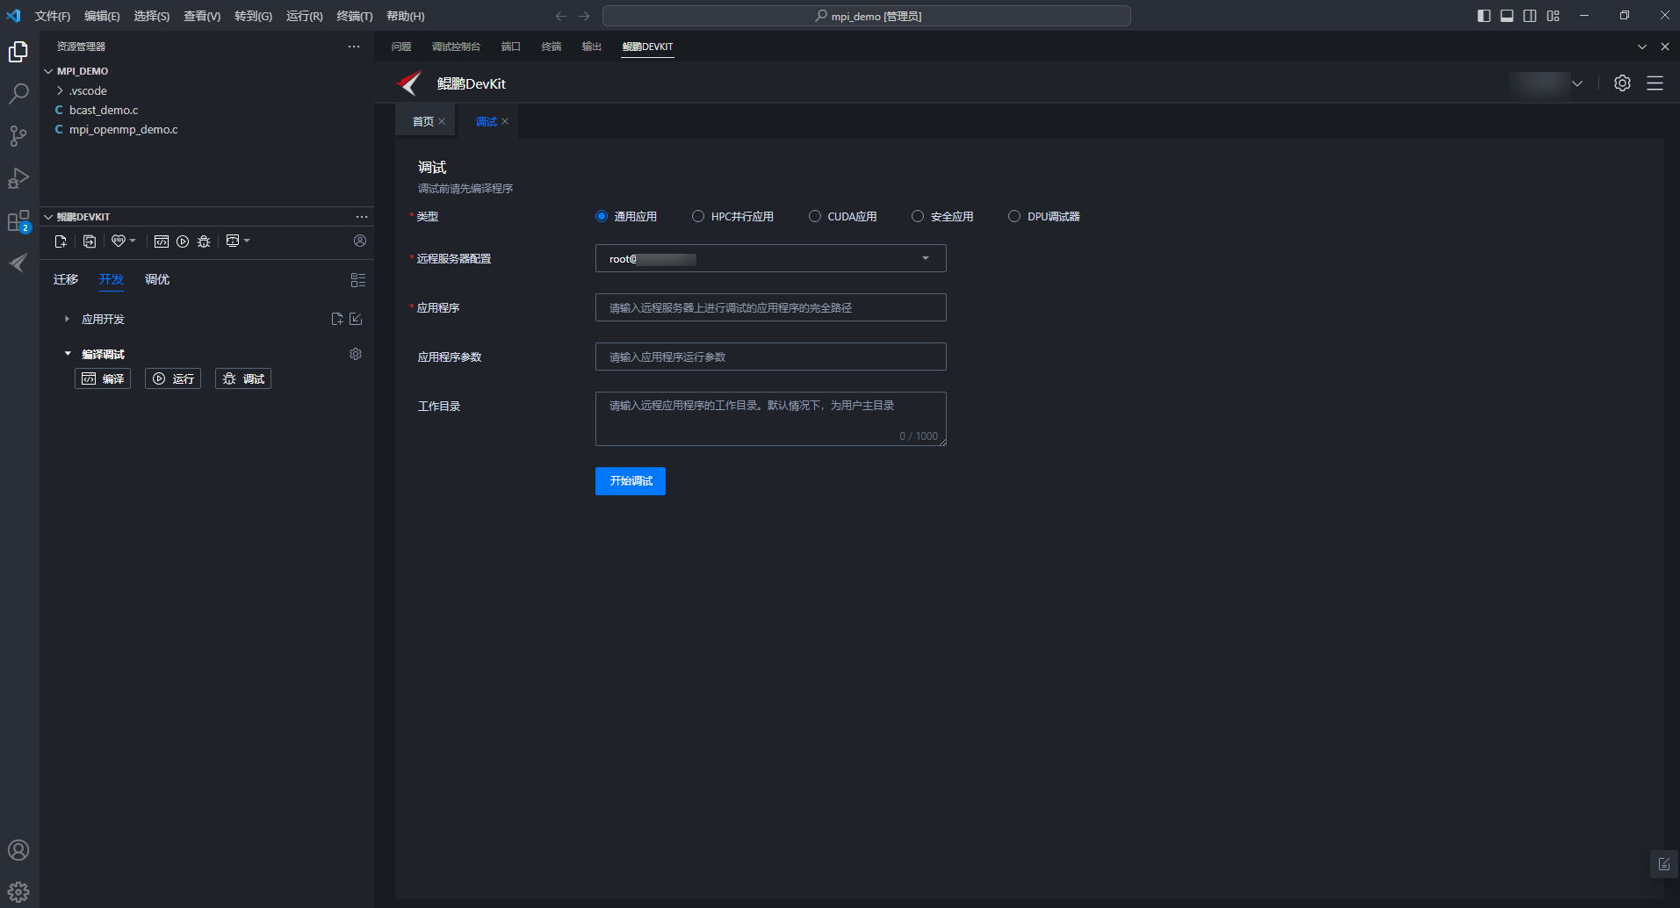Screen dimensions: 1680x908
Task: Open the dropdown arrow next to monitor icon
Action: [247, 241]
